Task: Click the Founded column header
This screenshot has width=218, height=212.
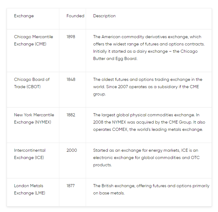Action: pos(75,16)
